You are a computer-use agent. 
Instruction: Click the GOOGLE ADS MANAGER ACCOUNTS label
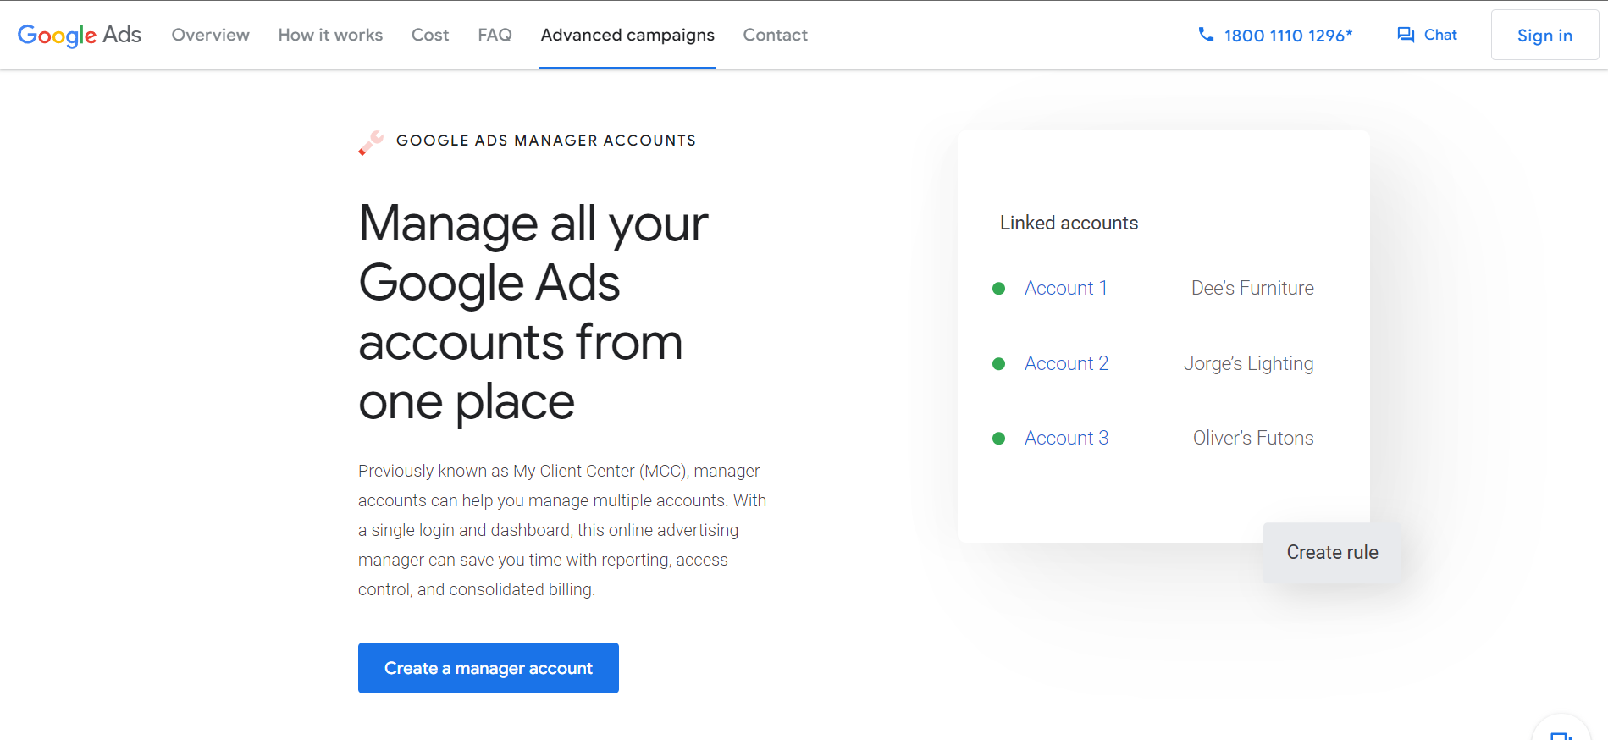[546, 141]
